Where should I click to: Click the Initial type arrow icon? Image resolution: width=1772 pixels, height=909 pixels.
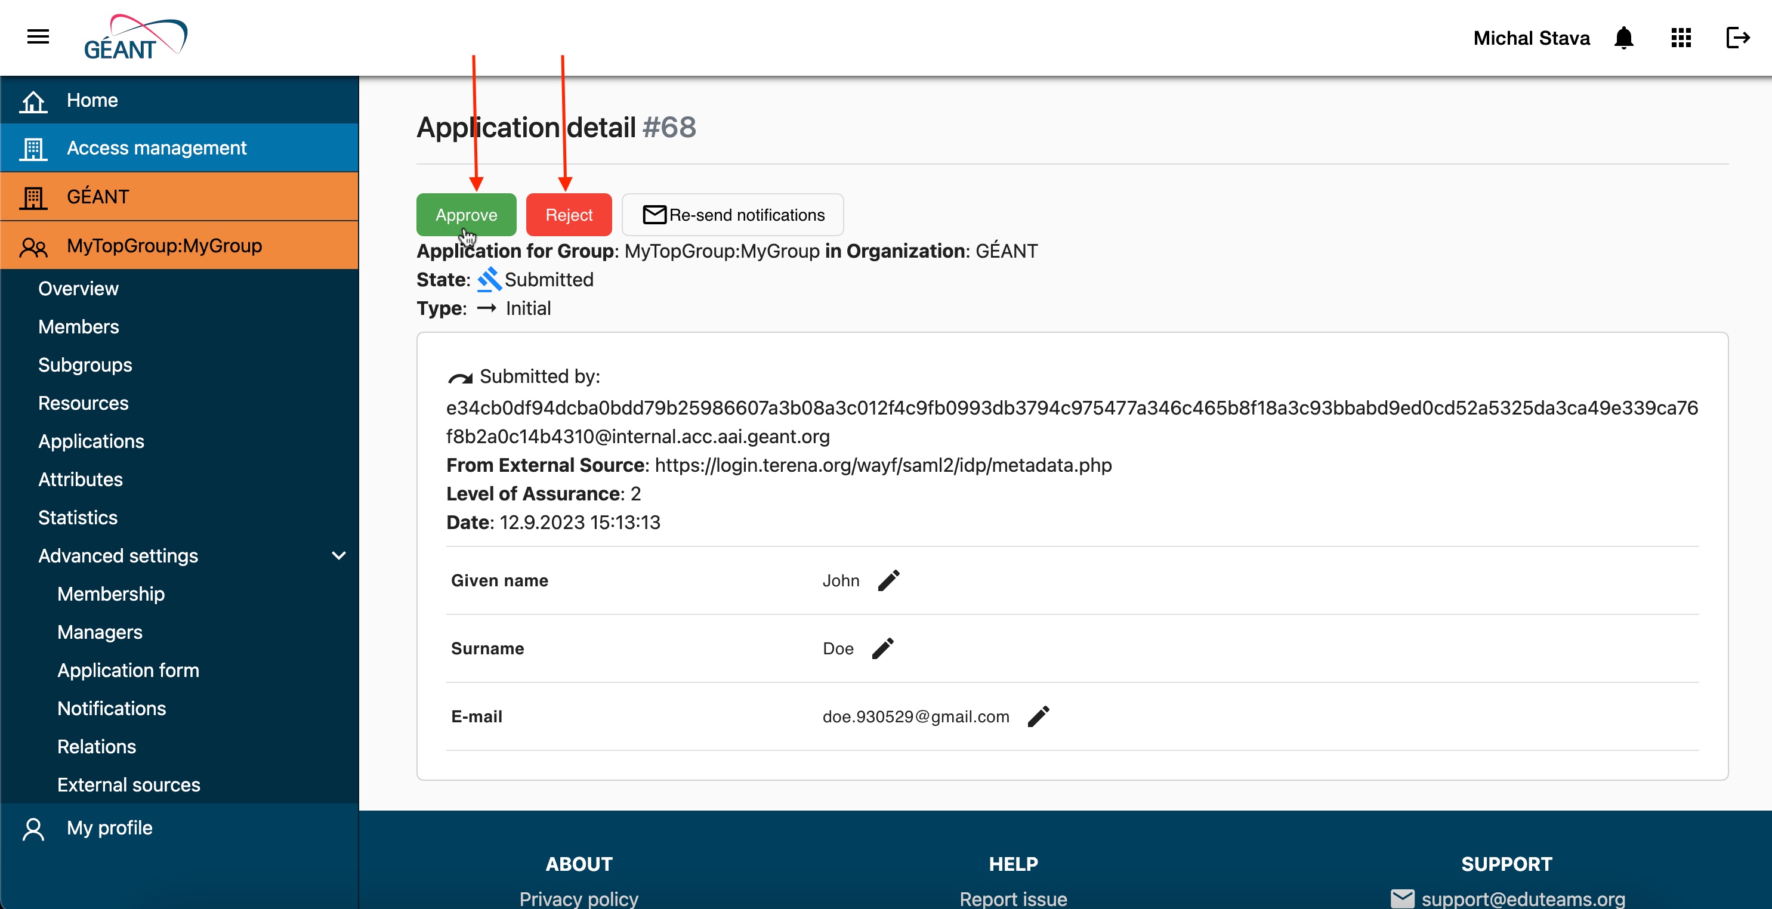[x=486, y=308]
